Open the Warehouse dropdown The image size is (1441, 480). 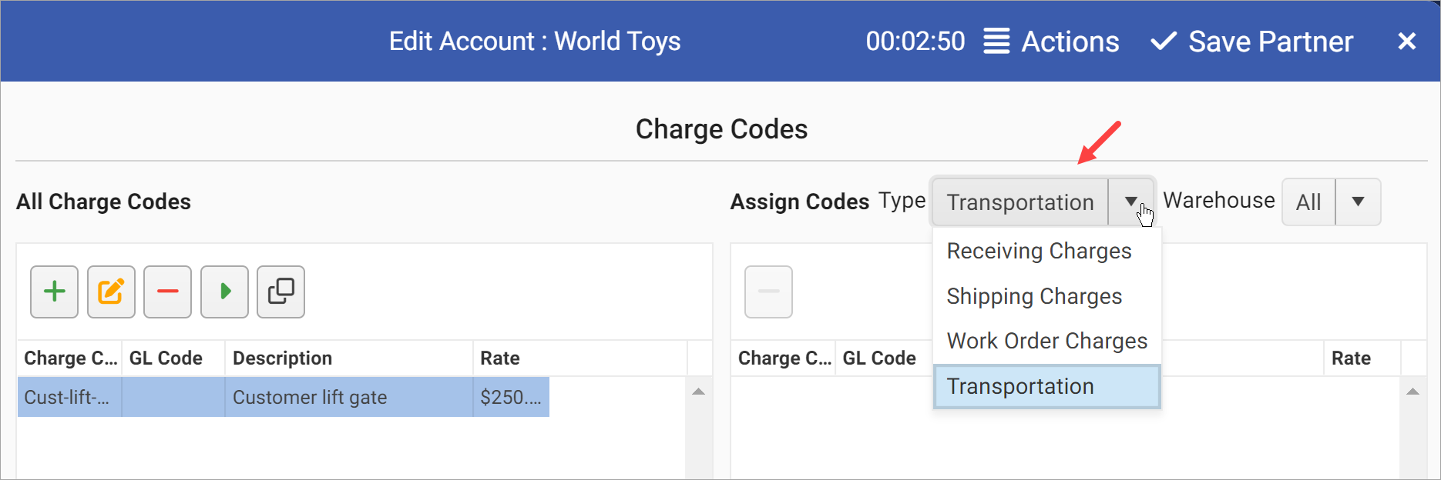[1359, 202]
